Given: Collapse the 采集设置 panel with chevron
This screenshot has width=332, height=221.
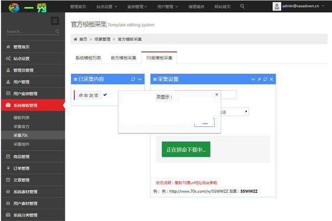Looking at the screenshot, I should coord(253,79).
